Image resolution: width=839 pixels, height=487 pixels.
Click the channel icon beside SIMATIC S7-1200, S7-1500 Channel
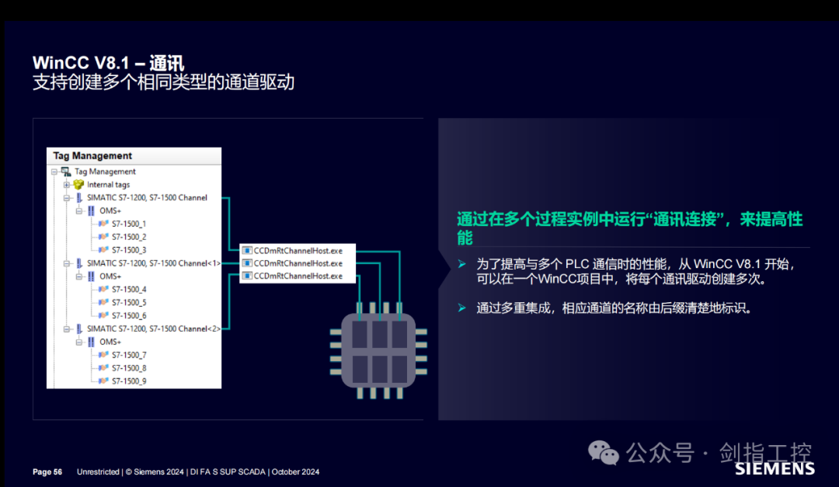pyautogui.click(x=78, y=198)
